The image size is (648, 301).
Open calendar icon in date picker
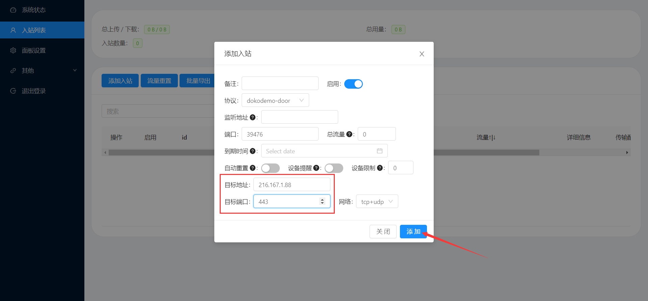tap(380, 151)
